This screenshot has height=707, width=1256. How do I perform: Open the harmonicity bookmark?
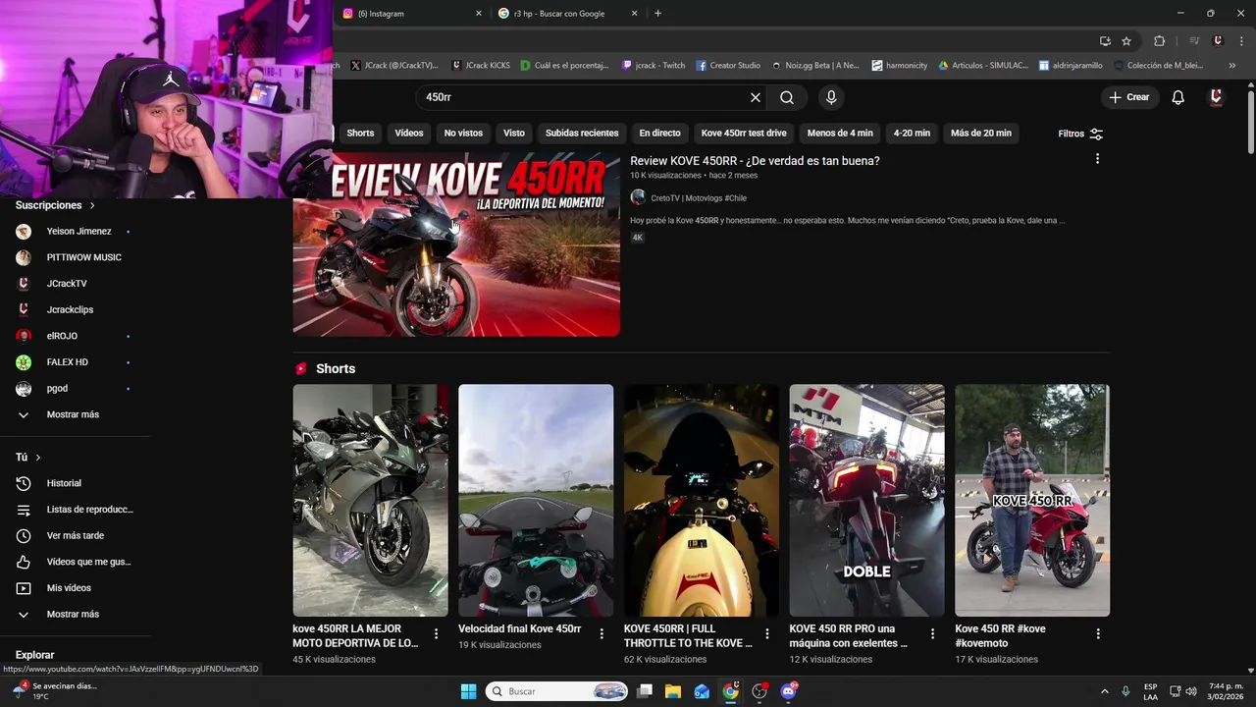coord(899,66)
